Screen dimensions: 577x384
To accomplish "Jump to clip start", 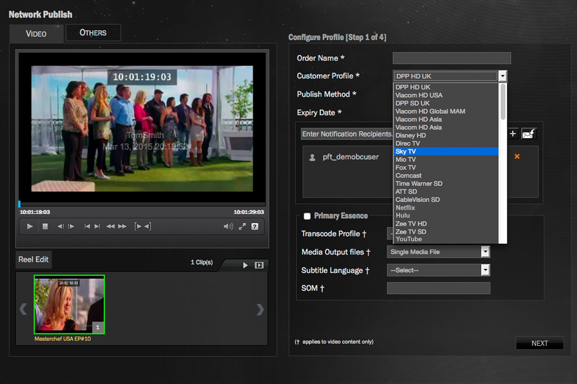I will click(87, 227).
